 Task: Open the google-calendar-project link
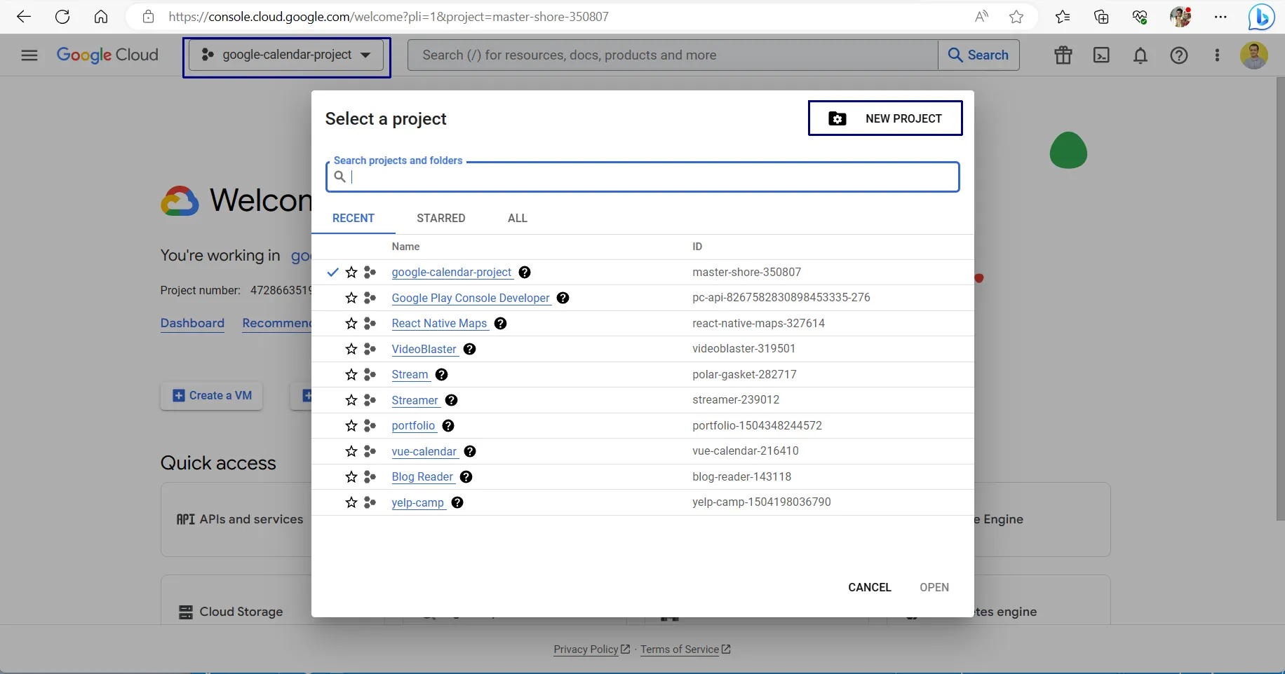click(x=452, y=273)
